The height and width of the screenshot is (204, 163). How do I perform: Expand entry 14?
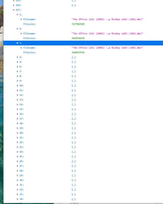[x=18, y=105]
